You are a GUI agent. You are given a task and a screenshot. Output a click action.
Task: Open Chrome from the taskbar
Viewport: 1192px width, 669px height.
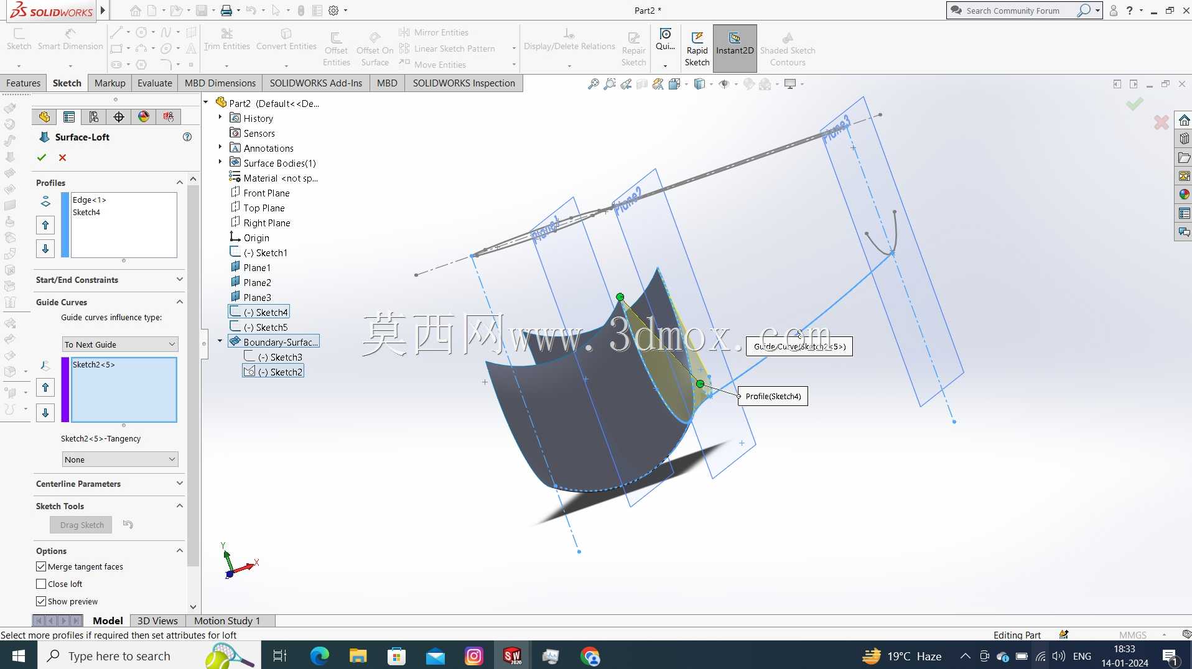click(590, 656)
